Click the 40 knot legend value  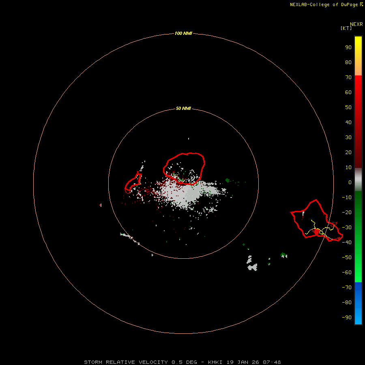(348, 122)
